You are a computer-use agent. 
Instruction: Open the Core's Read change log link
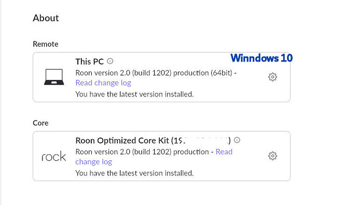coord(224,152)
